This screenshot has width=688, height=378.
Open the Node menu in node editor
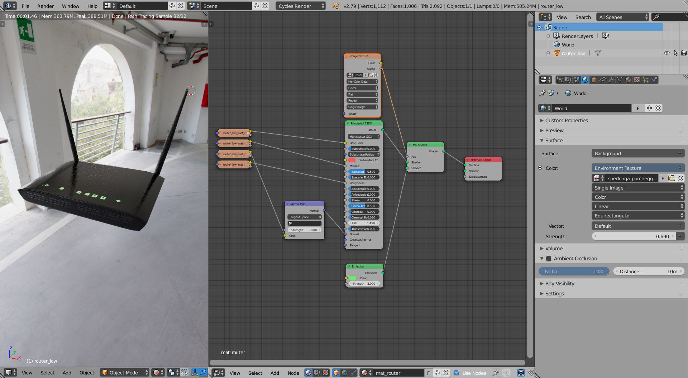click(293, 373)
